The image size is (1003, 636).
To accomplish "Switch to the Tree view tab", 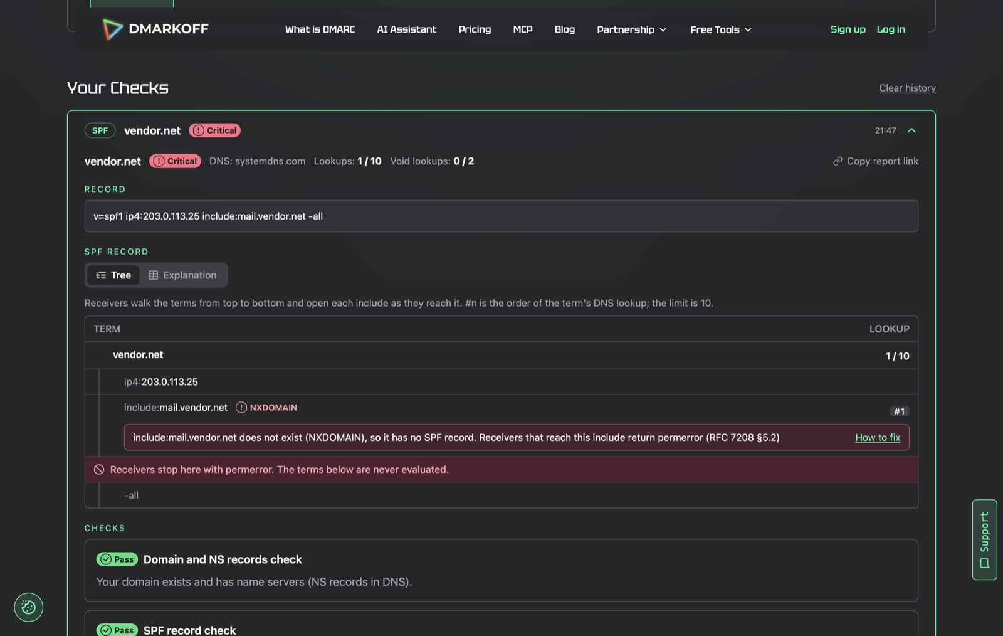I will [x=113, y=275].
